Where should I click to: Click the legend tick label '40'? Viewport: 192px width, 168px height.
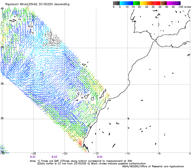pos(167,7)
